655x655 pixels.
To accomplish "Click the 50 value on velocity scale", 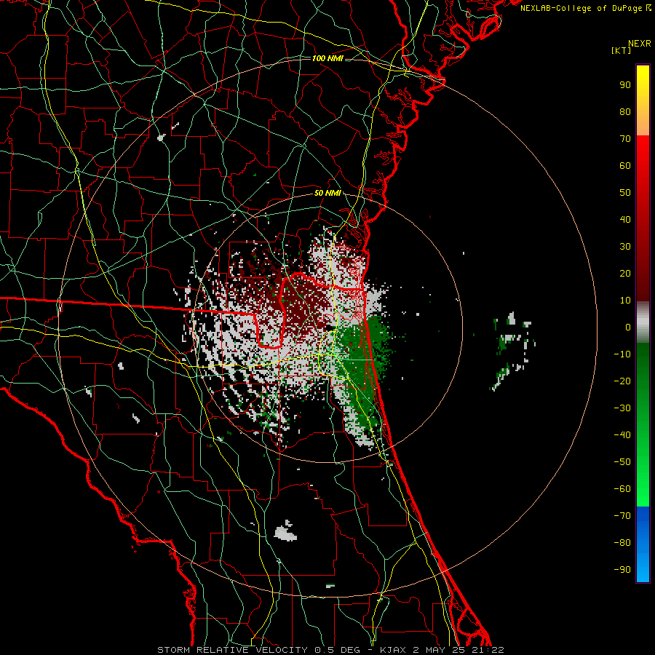I will (x=625, y=193).
